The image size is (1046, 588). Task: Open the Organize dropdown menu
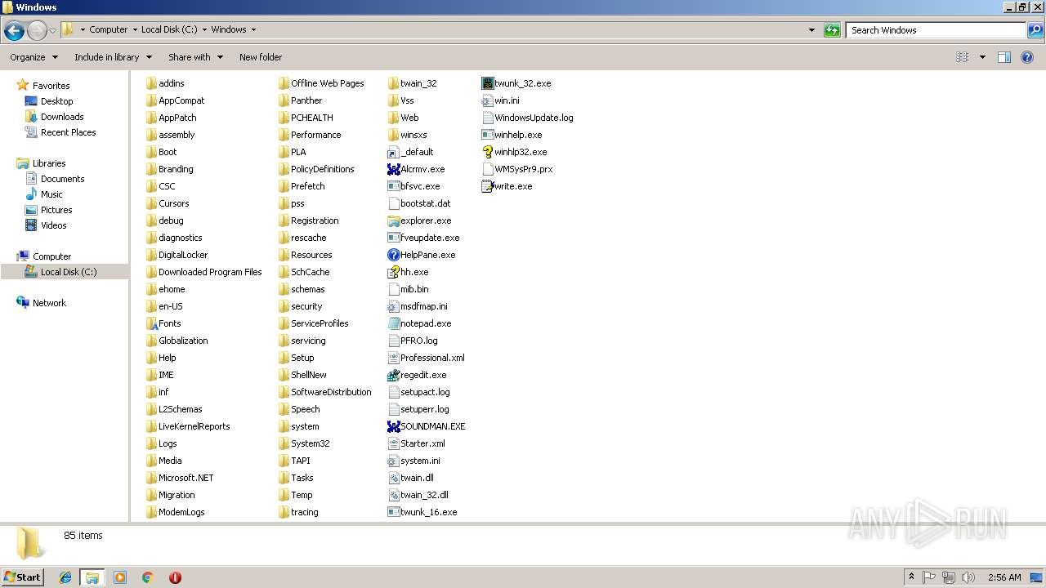tap(34, 57)
